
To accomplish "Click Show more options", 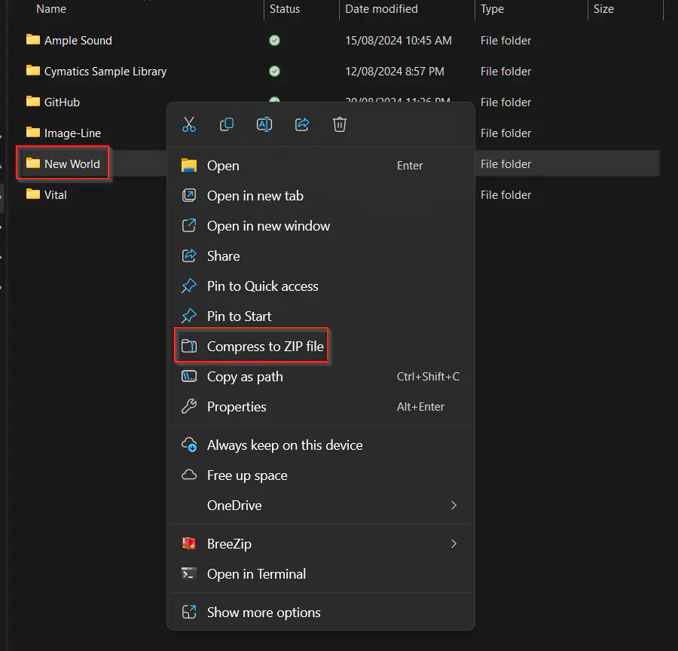I will tap(264, 613).
